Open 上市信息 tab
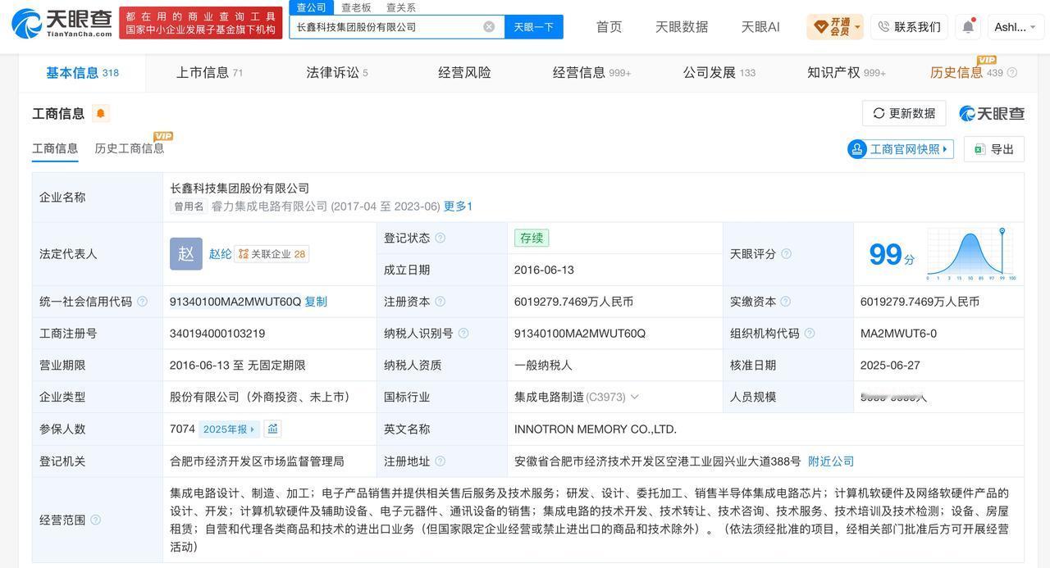 (209, 73)
